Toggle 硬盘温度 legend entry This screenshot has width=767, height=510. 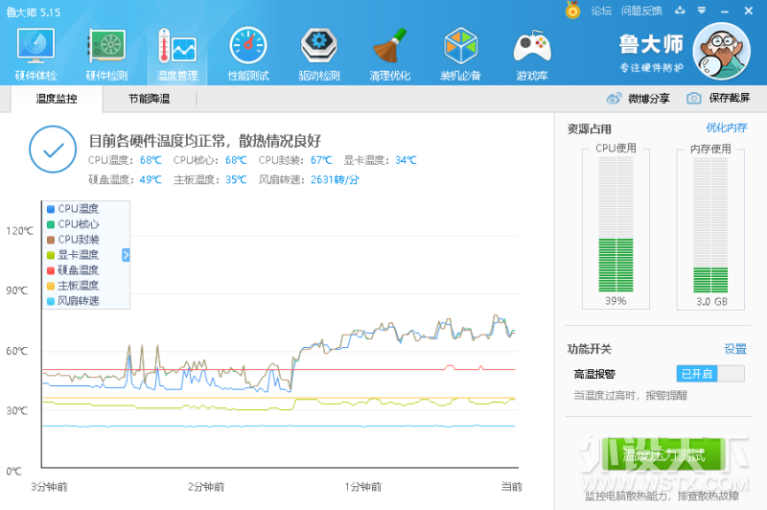point(73,270)
